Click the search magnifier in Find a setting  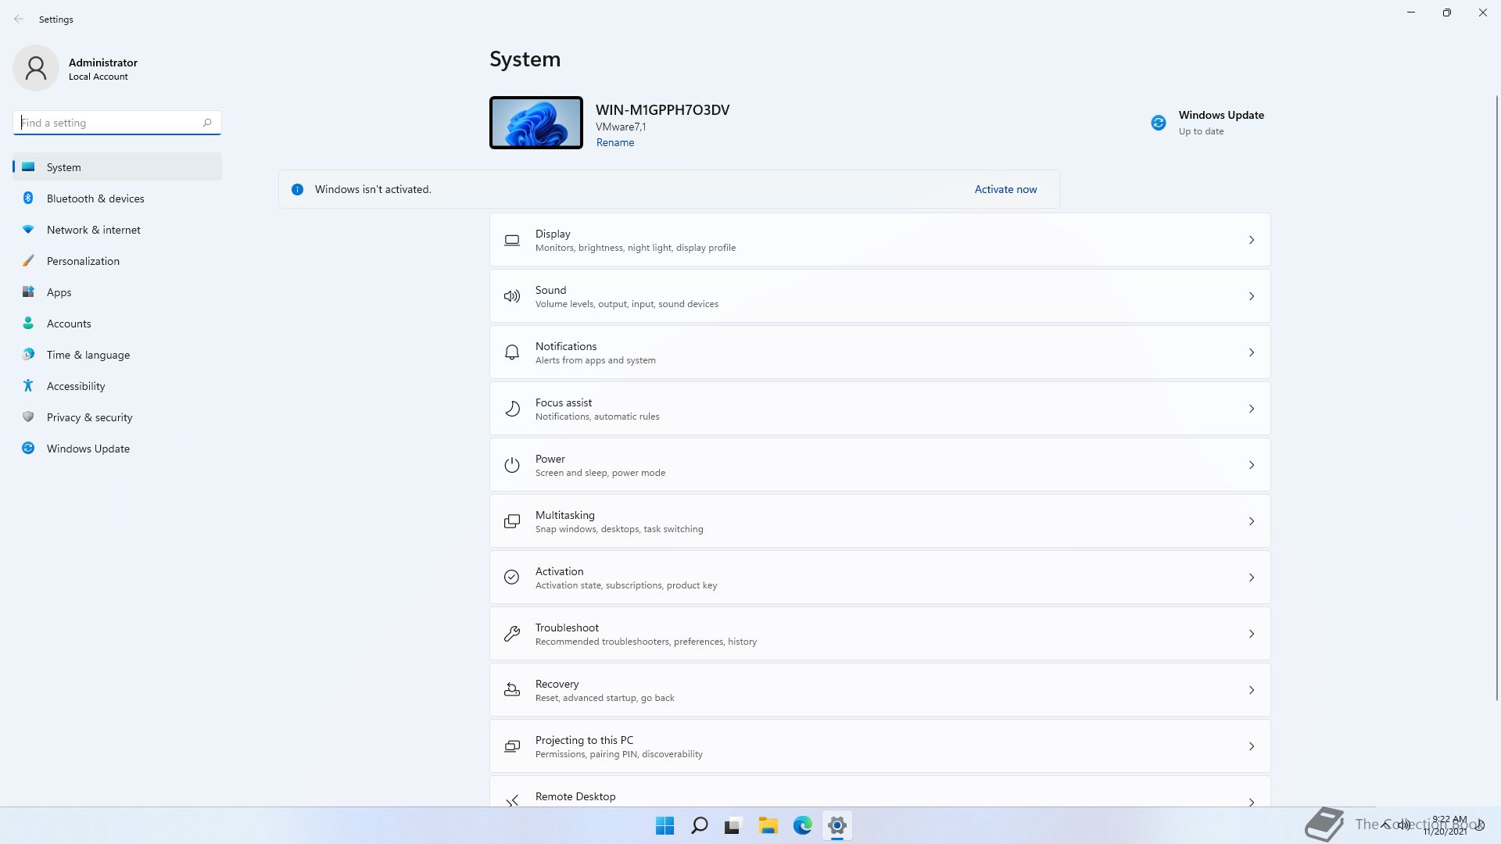pos(207,123)
